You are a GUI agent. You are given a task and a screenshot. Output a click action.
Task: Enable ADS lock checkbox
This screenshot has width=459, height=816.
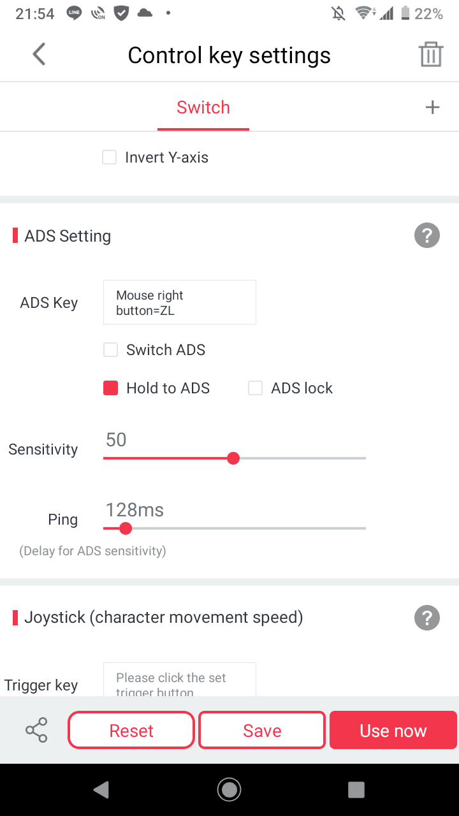[256, 388]
